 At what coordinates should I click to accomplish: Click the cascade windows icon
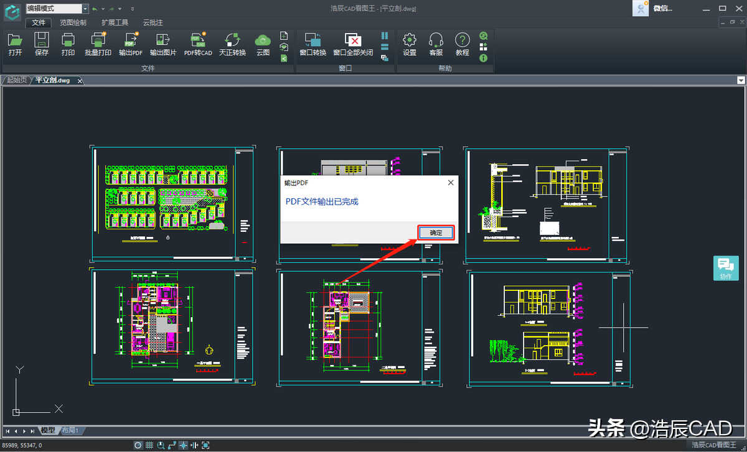tap(385, 58)
